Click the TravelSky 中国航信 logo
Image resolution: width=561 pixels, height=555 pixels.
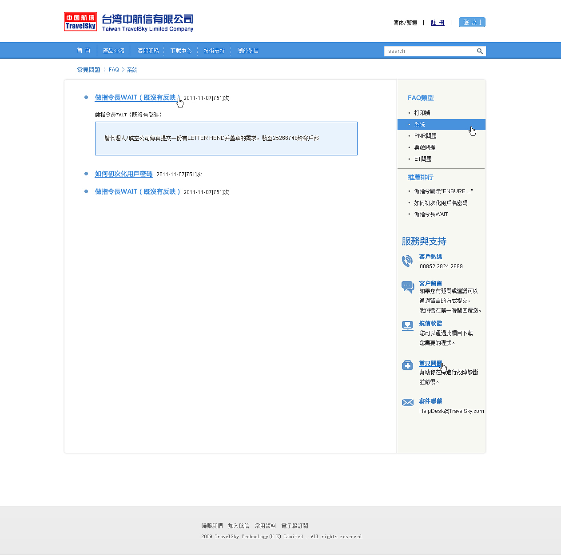[80, 21]
